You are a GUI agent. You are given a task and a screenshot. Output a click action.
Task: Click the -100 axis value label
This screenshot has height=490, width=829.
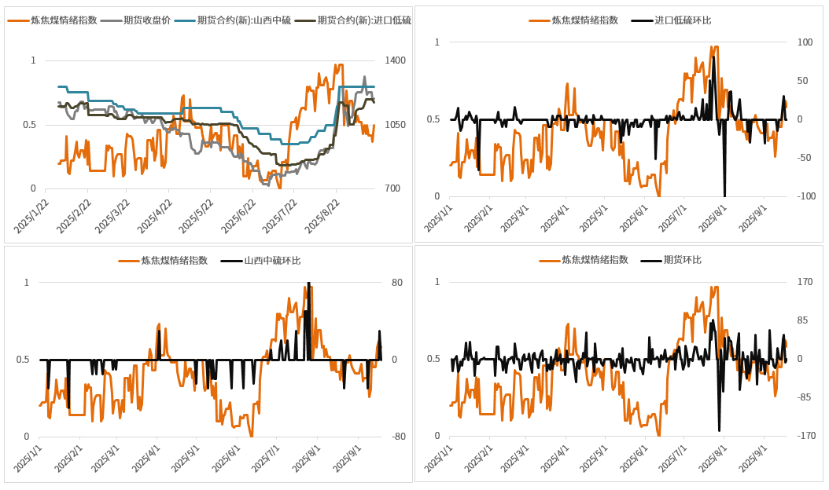pos(803,196)
